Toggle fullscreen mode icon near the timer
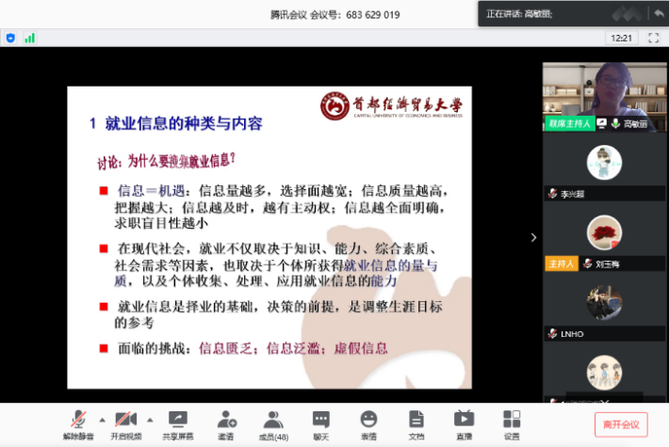The width and height of the screenshot is (669, 447). point(651,38)
